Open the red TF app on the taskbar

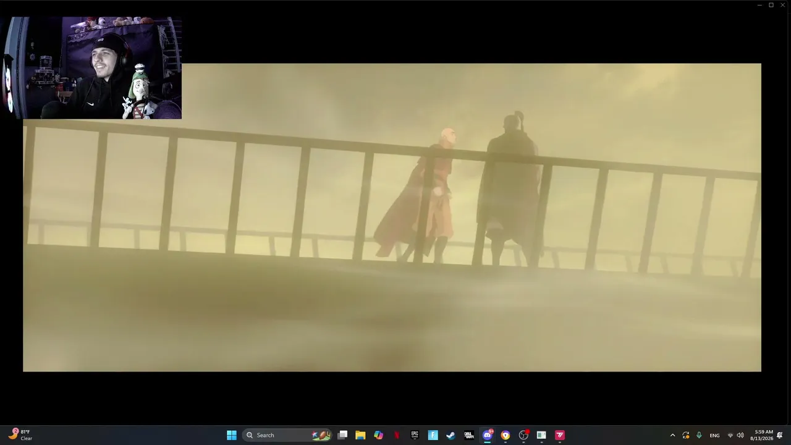pyautogui.click(x=560, y=435)
